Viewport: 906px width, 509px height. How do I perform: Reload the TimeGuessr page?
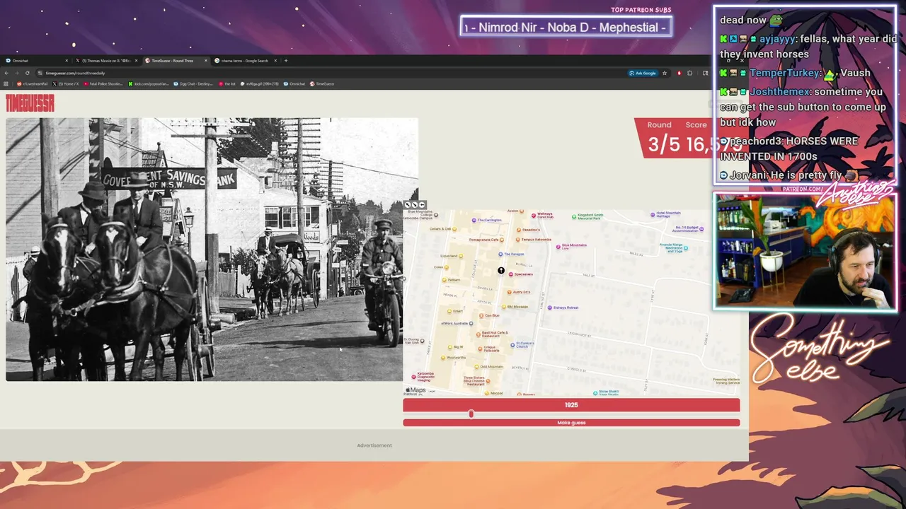[x=28, y=73]
